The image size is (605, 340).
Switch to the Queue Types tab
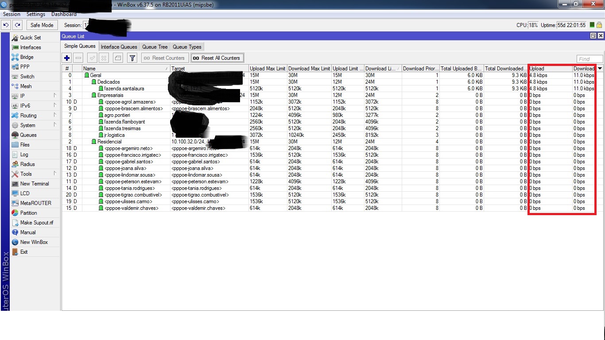[187, 47]
